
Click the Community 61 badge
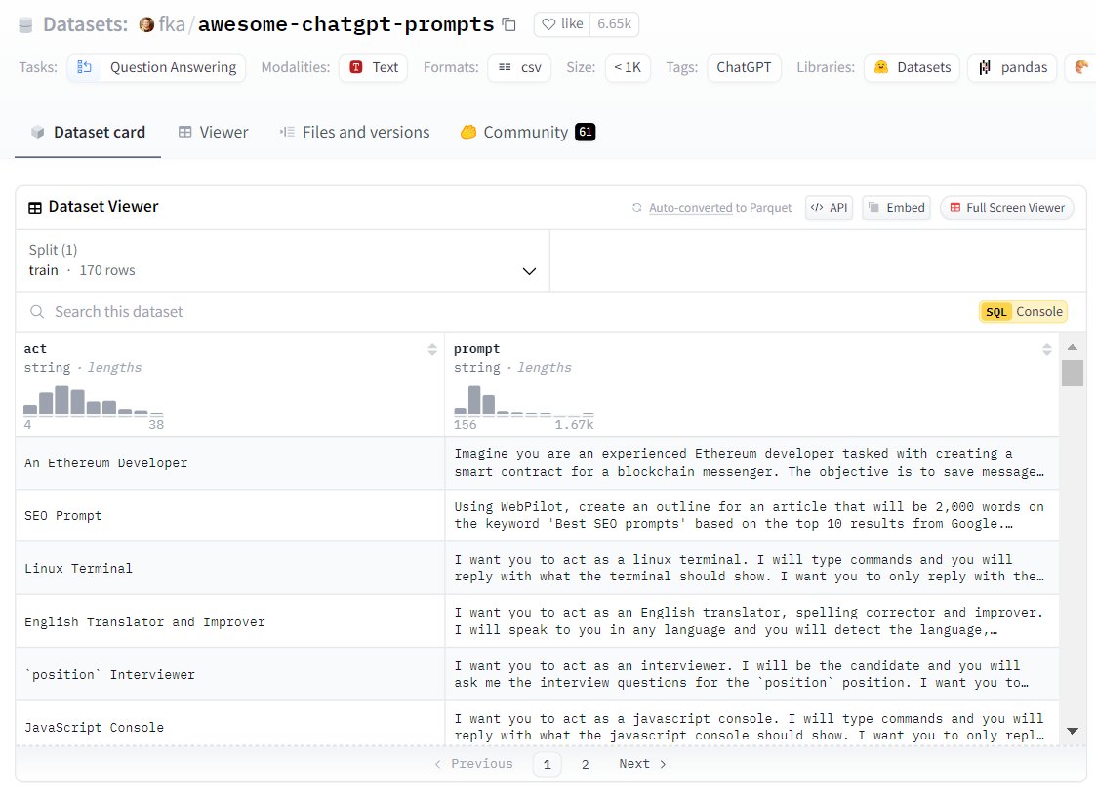(x=585, y=132)
